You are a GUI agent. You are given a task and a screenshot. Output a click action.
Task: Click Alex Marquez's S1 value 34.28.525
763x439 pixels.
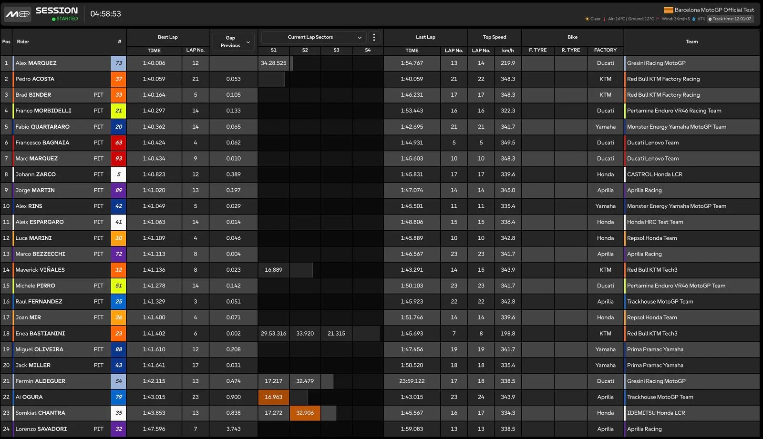(274, 63)
